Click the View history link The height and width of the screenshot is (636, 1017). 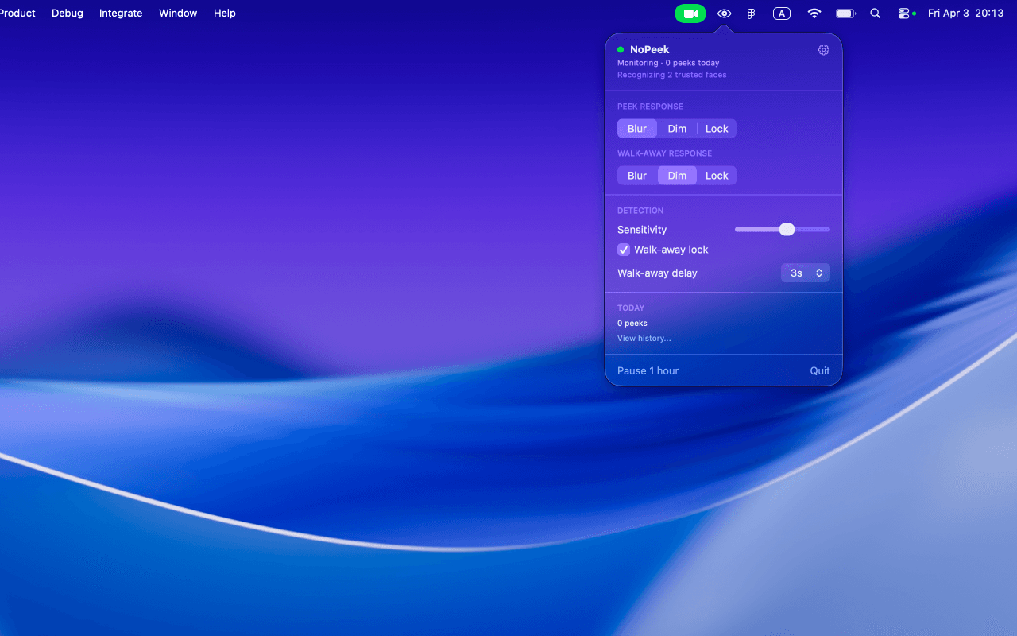(x=644, y=338)
